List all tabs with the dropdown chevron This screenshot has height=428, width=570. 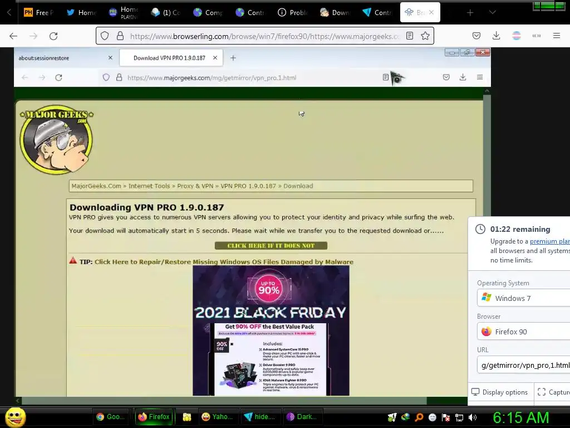click(492, 12)
